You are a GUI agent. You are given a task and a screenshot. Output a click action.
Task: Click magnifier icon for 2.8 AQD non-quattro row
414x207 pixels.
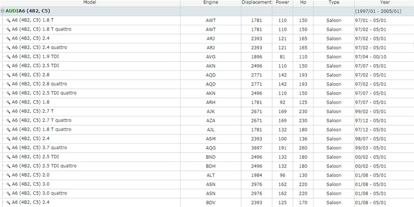pos(8,75)
